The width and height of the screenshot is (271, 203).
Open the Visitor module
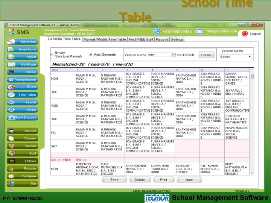point(22,110)
